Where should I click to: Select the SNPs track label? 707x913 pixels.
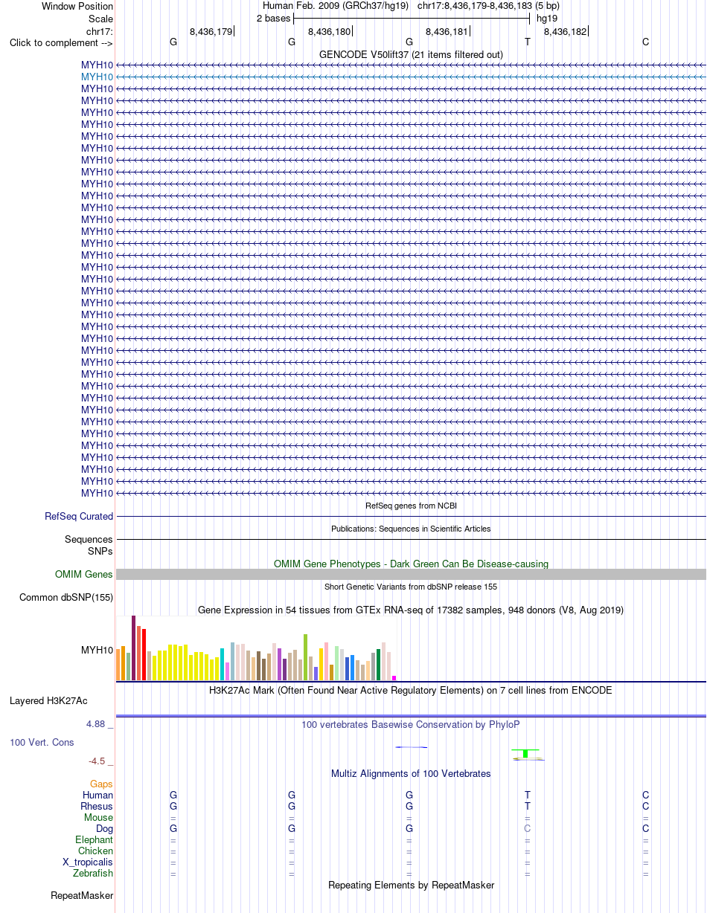pyautogui.click(x=100, y=552)
